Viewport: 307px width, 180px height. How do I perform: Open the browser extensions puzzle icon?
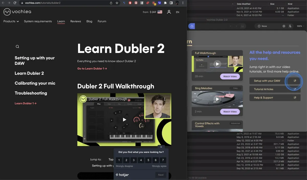[165, 3]
